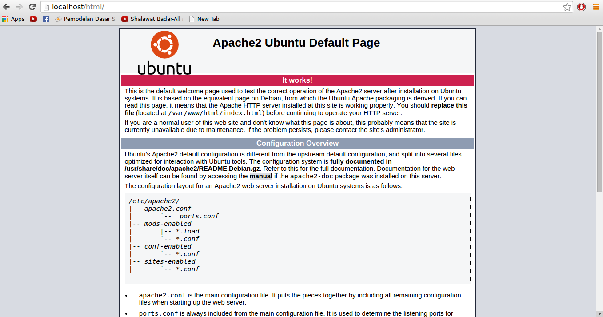Click the apache2-doc package name text
This screenshot has width=603, height=317.
[311, 176]
